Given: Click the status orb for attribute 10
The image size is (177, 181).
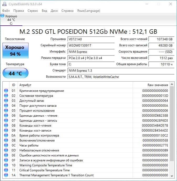Looking at the screenshot, I should pyautogui.click(x=6, y=165).
